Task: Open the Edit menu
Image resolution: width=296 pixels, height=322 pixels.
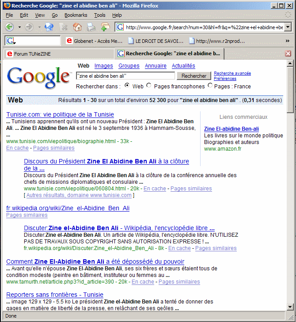Action: [x=24, y=15]
